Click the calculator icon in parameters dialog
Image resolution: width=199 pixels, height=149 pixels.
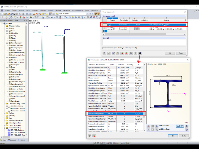(131, 53)
